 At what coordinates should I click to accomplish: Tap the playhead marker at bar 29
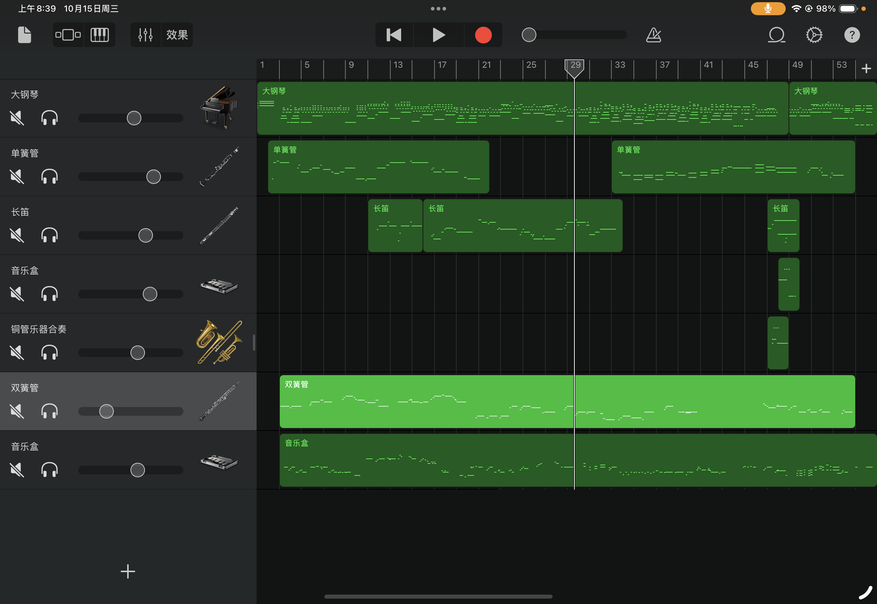point(574,68)
